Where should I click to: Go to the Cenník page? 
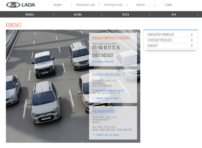coord(168,5)
